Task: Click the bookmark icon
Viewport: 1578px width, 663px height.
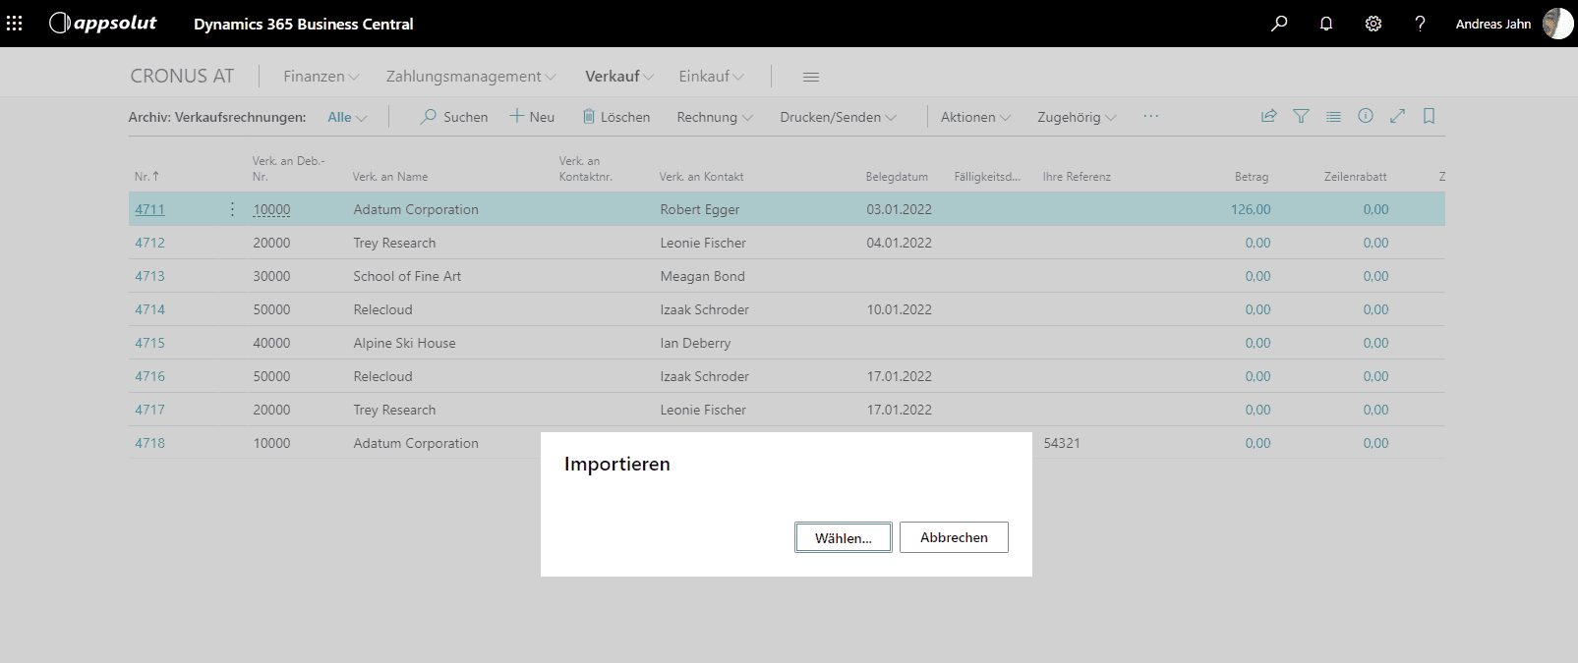Action: point(1429,116)
